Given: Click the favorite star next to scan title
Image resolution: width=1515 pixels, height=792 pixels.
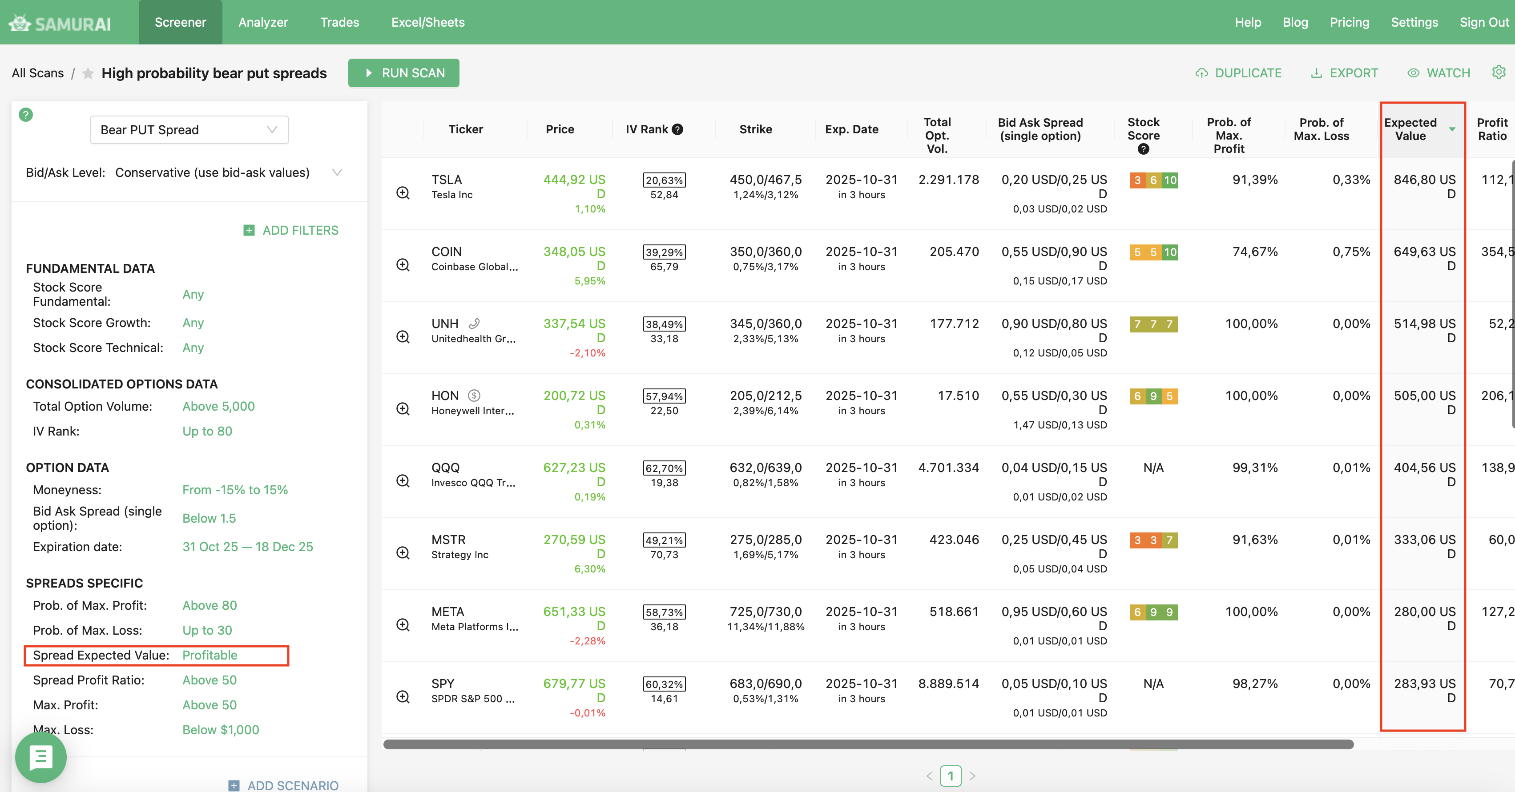Looking at the screenshot, I should 88,73.
